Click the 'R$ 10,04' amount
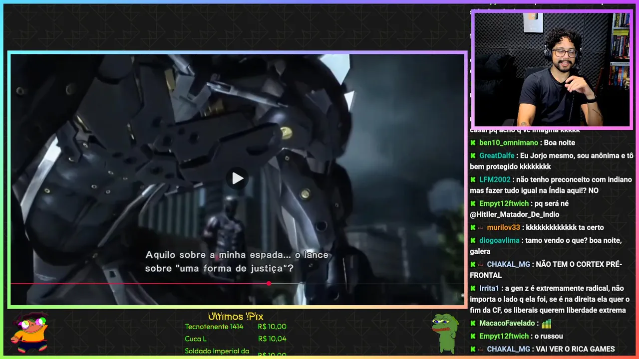The image size is (639, 359). pyautogui.click(x=272, y=339)
